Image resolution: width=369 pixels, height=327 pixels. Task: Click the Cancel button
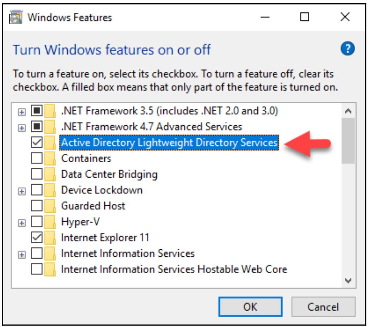pyautogui.click(x=323, y=306)
